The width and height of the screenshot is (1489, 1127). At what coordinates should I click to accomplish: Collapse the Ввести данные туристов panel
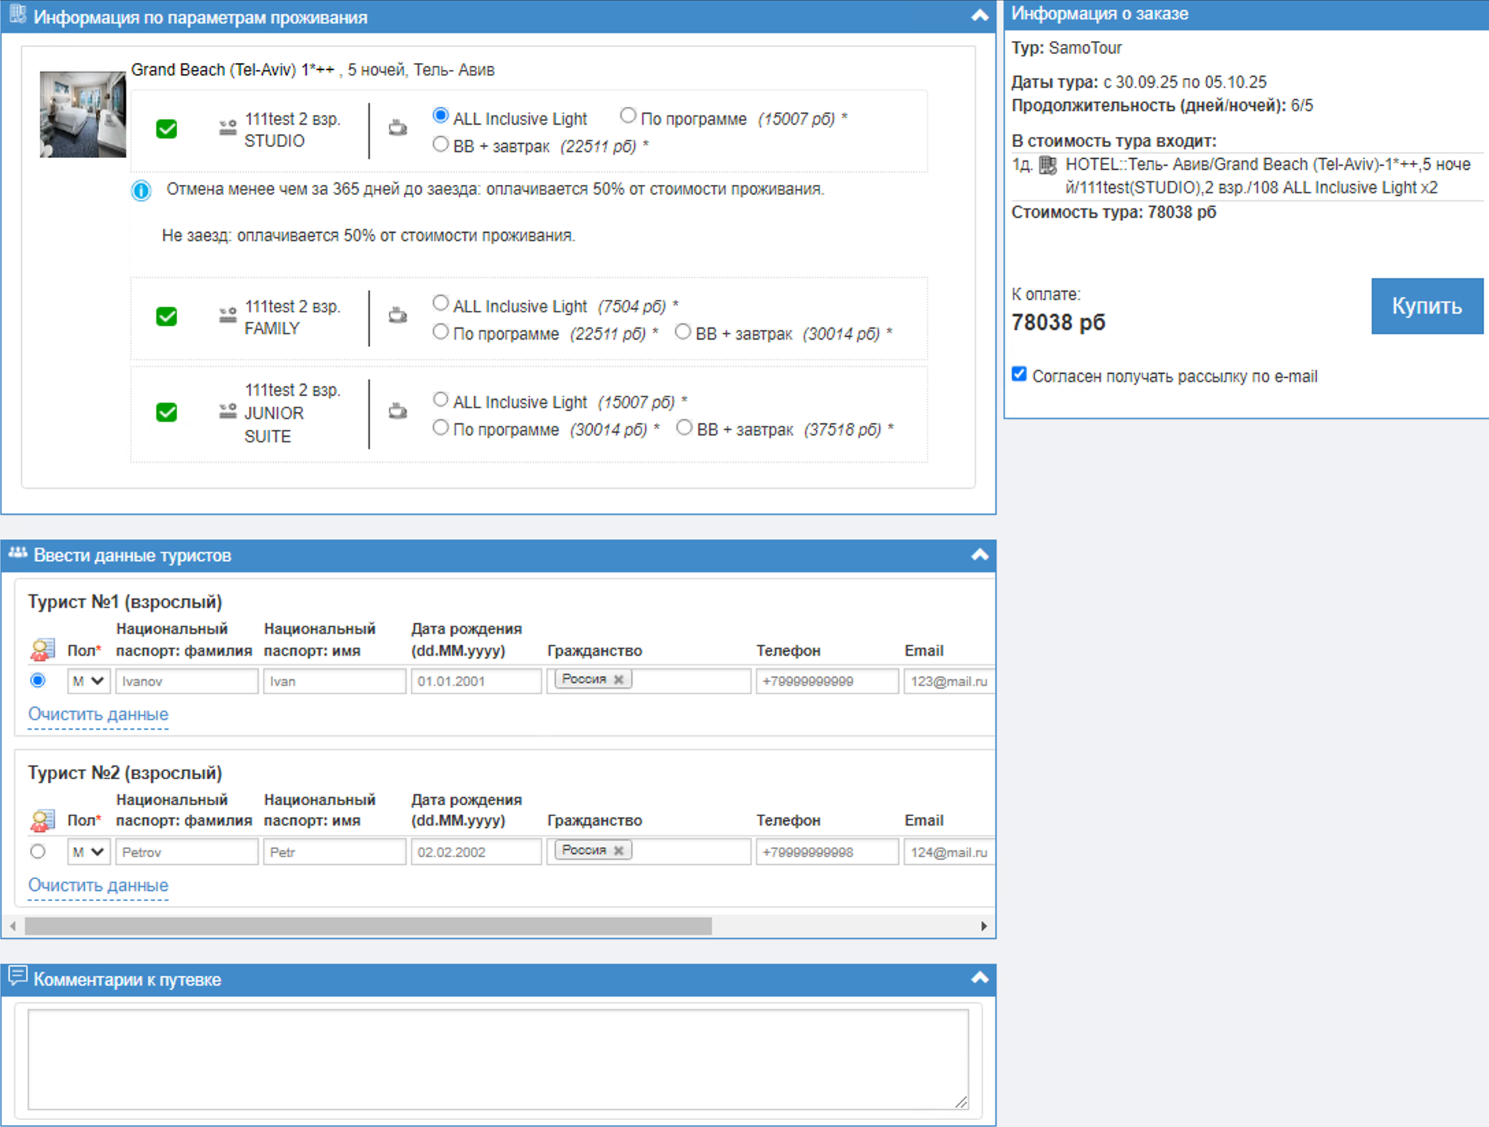(x=980, y=555)
